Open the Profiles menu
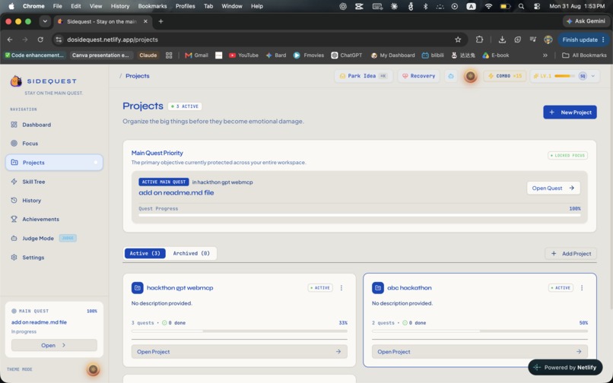The height and width of the screenshot is (383, 613). pyautogui.click(x=185, y=6)
